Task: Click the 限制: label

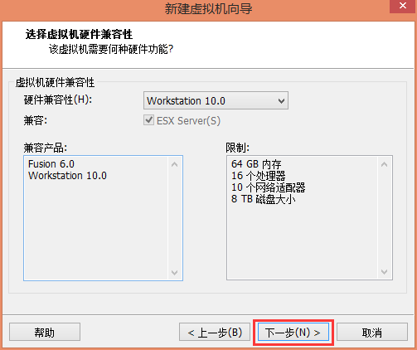Action: (238, 148)
